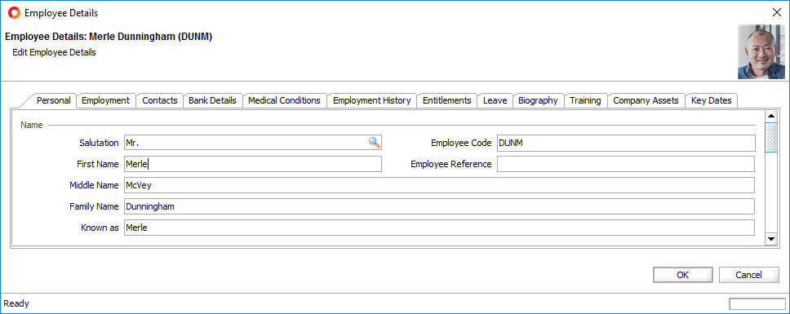Click the scrollbar up arrow
Image resolution: width=790 pixels, height=314 pixels.
click(771, 117)
